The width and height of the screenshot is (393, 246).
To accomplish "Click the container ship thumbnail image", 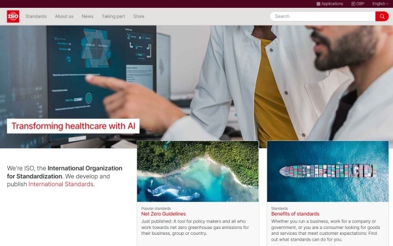I will click(328, 171).
